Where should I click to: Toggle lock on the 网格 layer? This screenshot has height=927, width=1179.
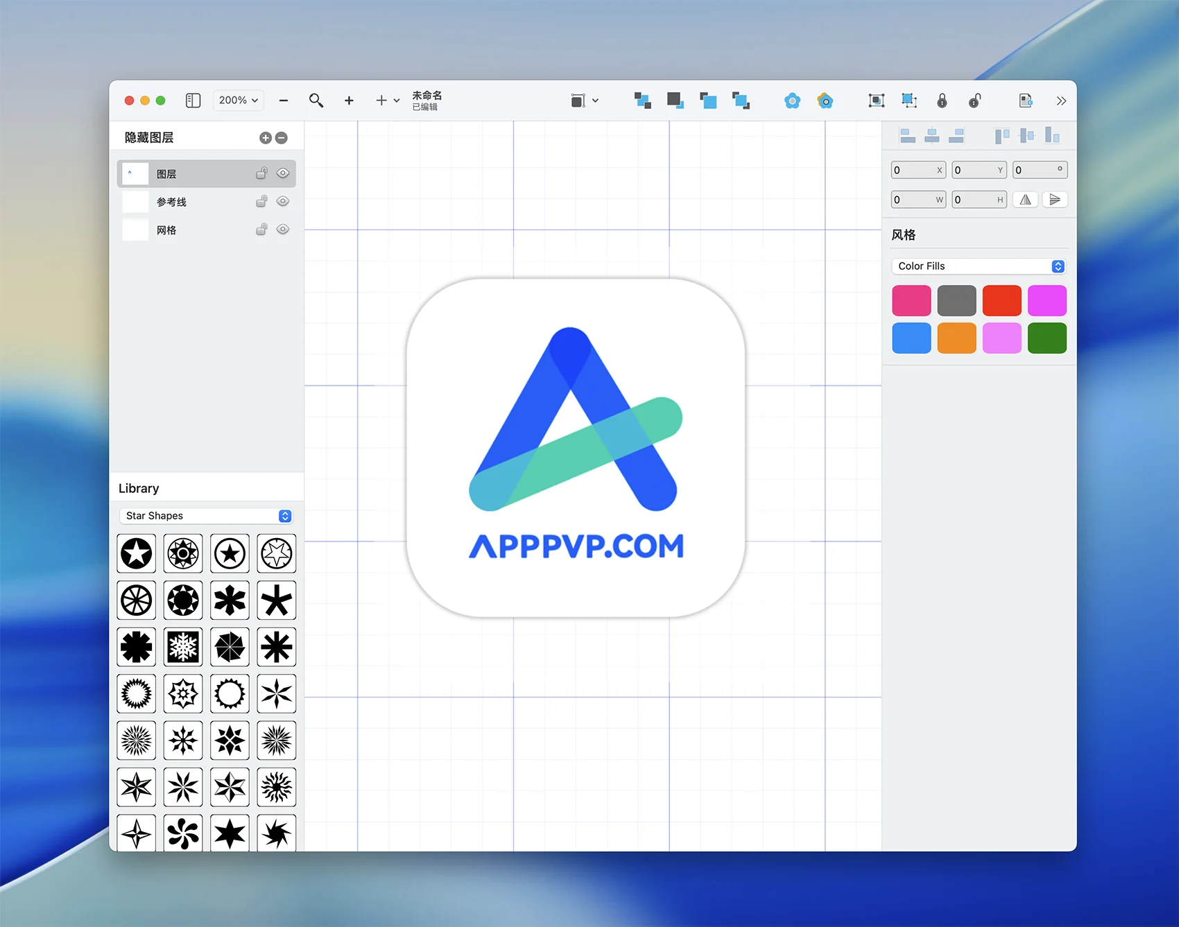click(261, 229)
